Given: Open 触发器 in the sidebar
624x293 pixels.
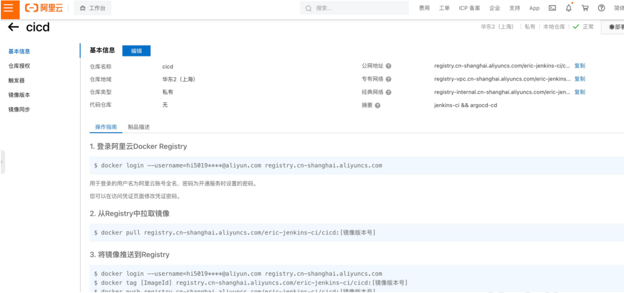Looking at the screenshot, I should (x=16, y=80).
